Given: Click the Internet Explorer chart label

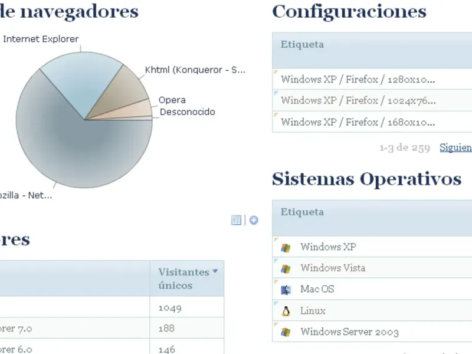Looking at the screenshot, I should [41, 39].
